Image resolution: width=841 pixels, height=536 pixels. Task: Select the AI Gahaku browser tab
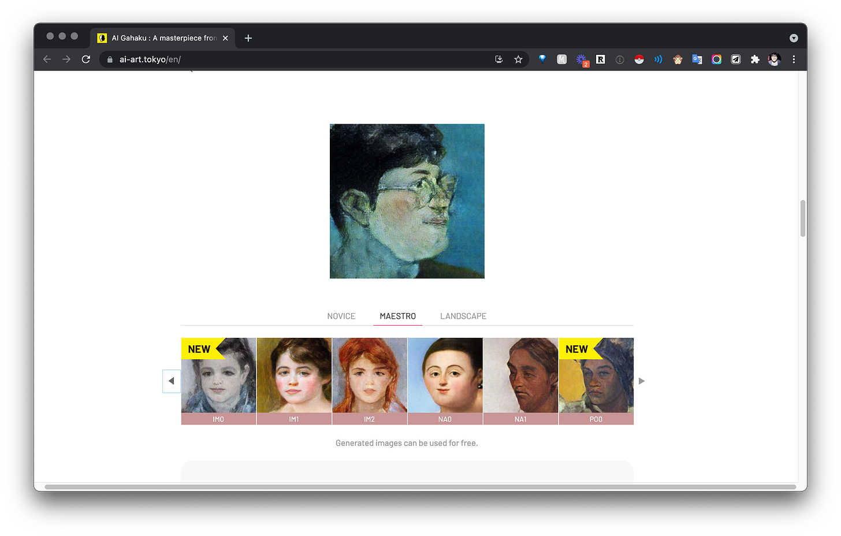(163, 38)
